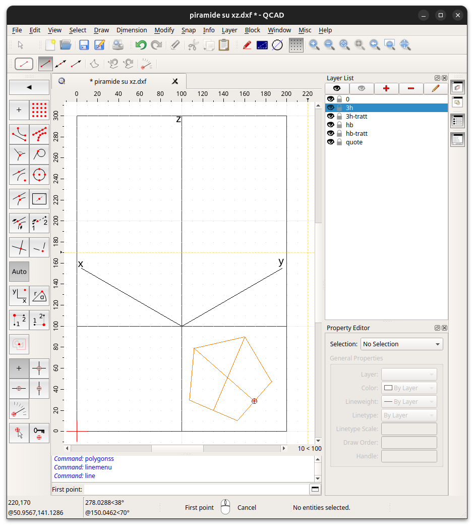The width and height of the screenshot is (474, 527).
Task: Hide the 3h-tratt layer via eye icon
Action: tap(331, 117)
